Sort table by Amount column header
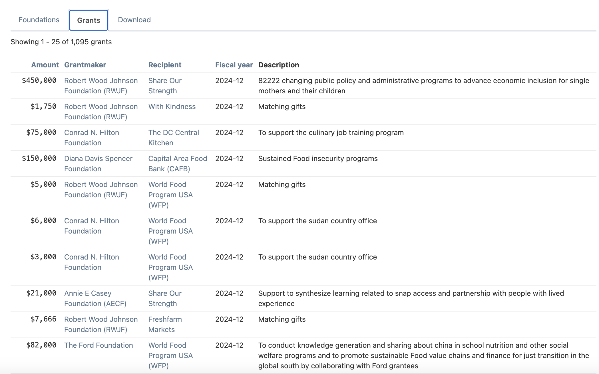The width and height of the screenshot is (599, 374). [45, 65]
